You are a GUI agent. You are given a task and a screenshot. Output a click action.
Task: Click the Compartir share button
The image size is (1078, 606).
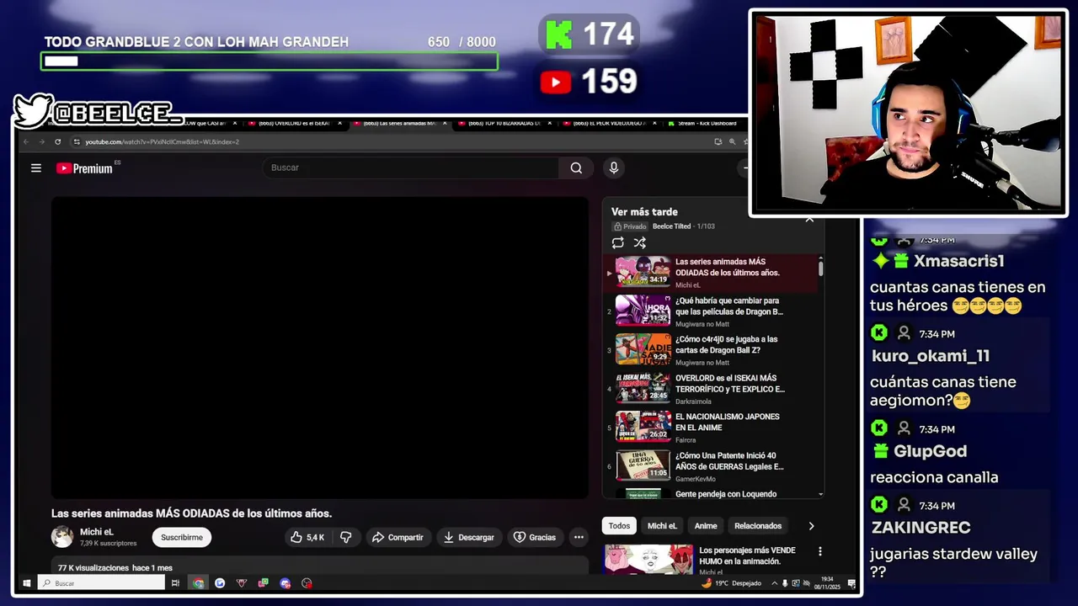398,537
